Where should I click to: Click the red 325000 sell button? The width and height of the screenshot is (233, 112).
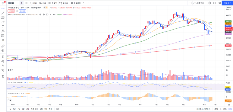click(11, 11)
